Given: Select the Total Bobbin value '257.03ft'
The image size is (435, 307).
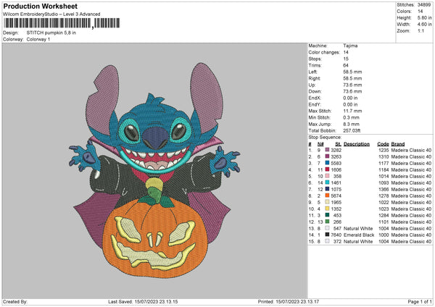Looking at the screenshot, I should [352, 130].
